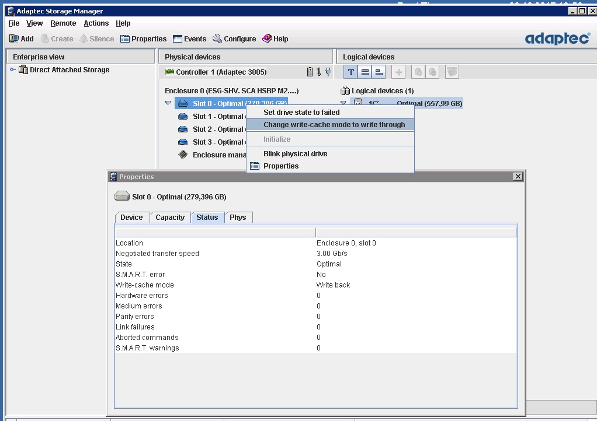The height and width of the screenshot is (421, 597).
Task: Click the controller temperature icon
Action: (319, 72)
